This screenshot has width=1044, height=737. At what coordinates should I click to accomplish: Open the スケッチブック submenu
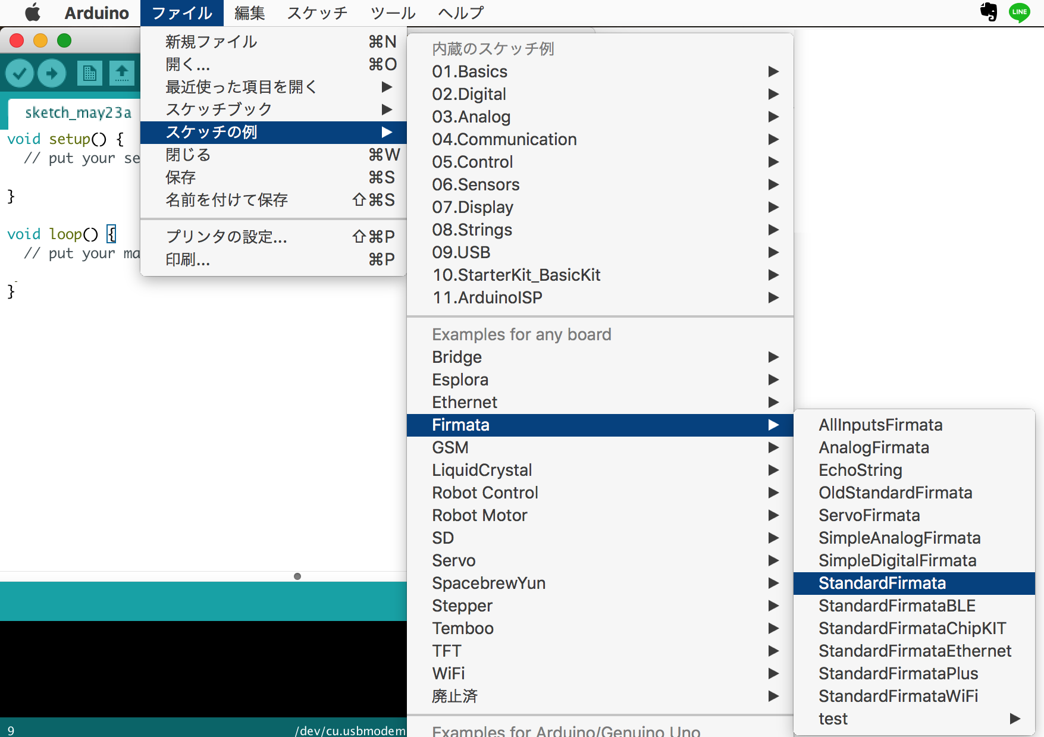pos(218,109)
